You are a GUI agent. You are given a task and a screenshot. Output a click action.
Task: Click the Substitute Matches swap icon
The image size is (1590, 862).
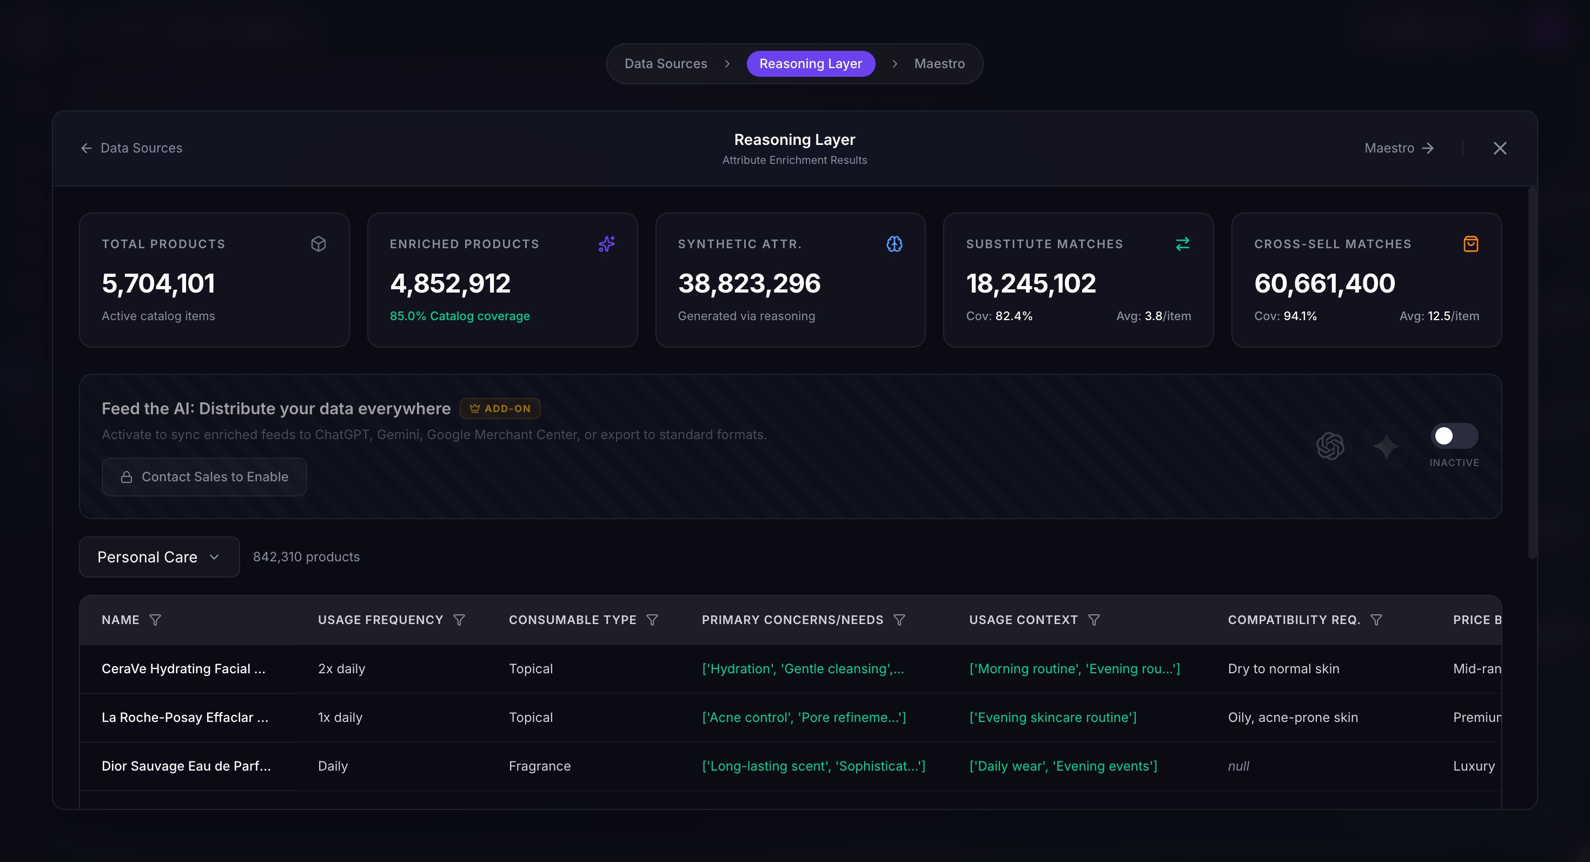pos(1182,244)
